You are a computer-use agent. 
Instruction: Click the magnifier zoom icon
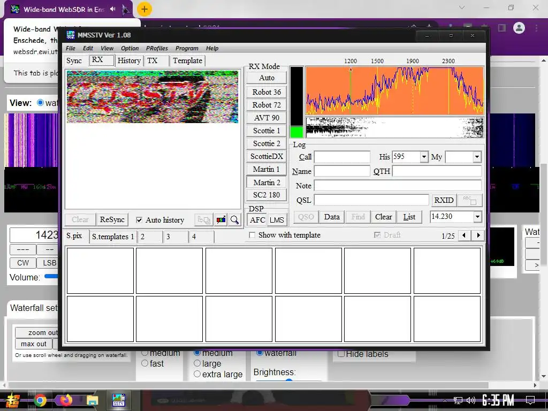click(x=234, y=220)
